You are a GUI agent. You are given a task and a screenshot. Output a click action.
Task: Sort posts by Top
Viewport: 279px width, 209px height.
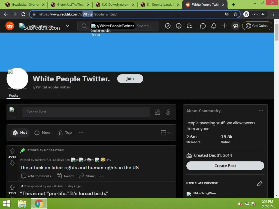click(x=65, y=133)
